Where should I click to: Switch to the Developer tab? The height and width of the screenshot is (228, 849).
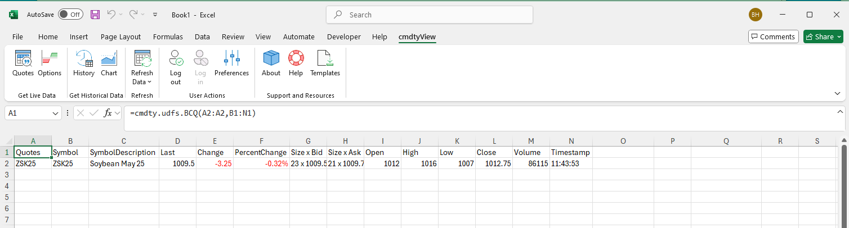[344, 37]
